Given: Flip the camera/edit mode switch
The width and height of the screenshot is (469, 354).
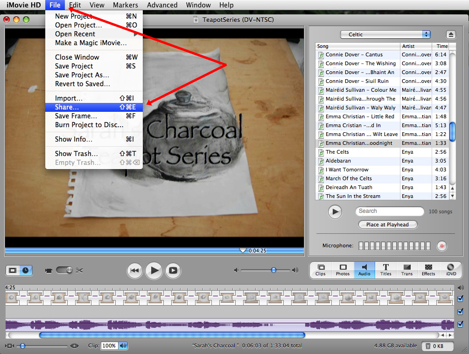Looking at the screenshot, I should 64,271.
